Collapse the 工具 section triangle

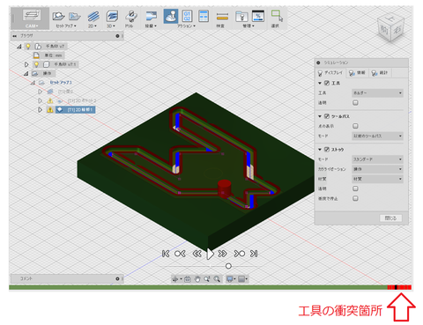click(320, 84)
